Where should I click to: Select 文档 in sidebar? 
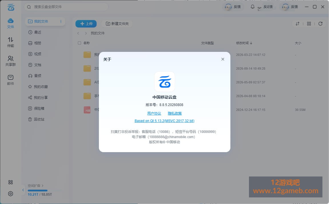pyautogui.click(x=35, y=65)
